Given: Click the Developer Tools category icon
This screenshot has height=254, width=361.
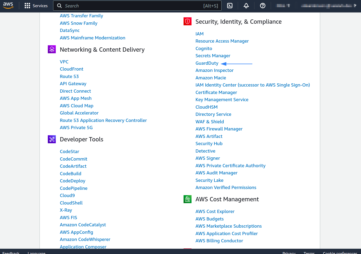Looking at the screenshot, I should click(x=52, y=139).
